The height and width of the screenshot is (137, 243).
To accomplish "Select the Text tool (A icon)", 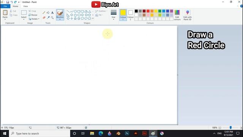I will (x=52, y=13).
